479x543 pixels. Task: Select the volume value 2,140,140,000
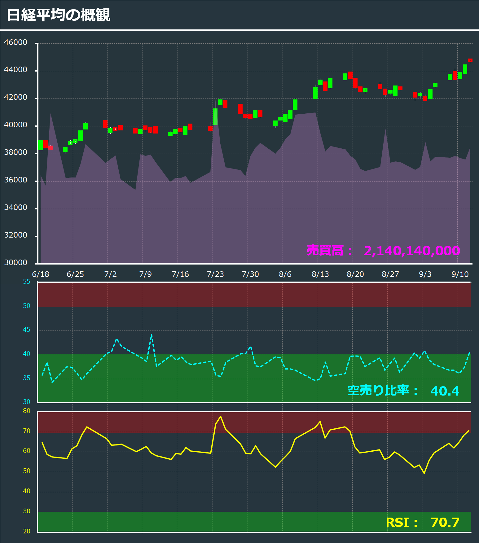412,251
